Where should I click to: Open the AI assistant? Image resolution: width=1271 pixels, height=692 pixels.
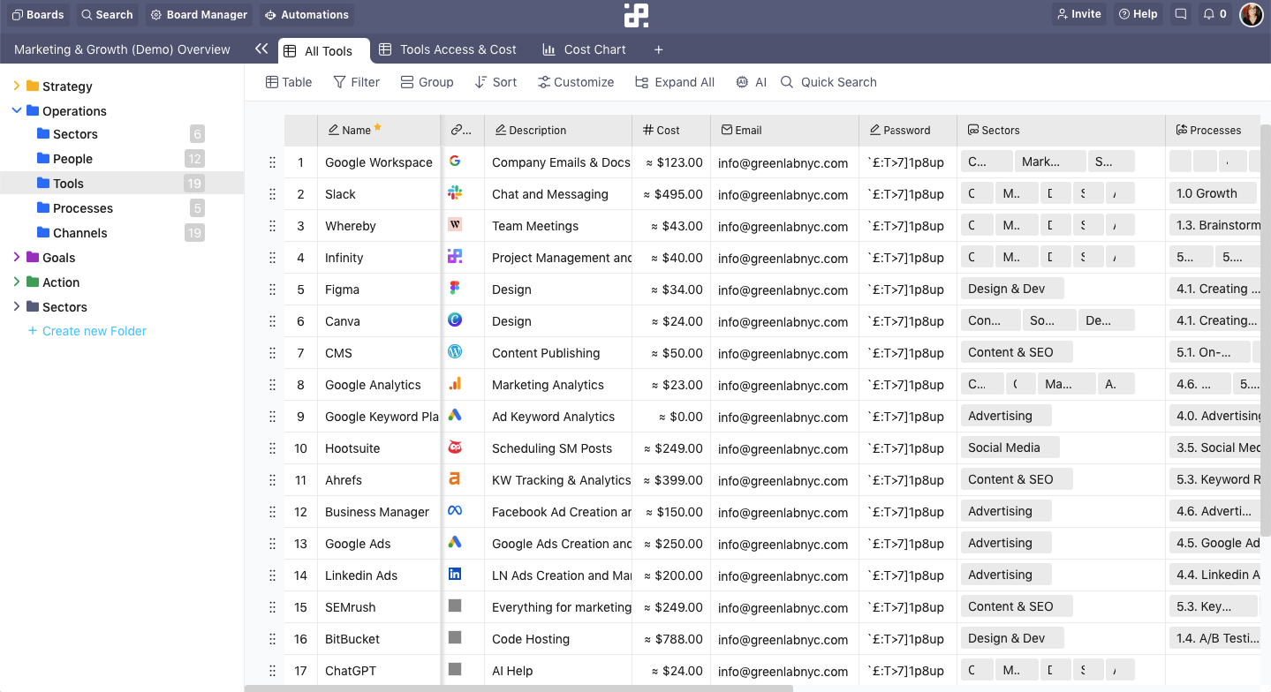(750, 82)
